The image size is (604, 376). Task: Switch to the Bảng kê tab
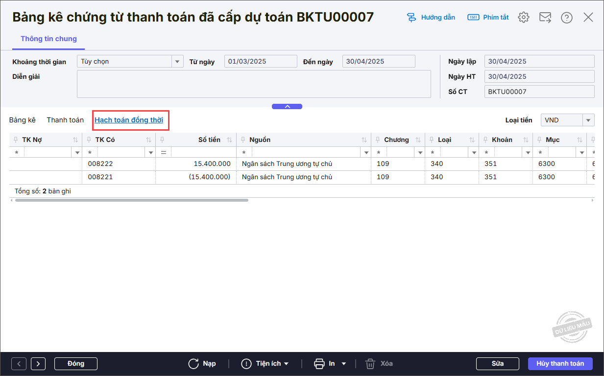pyautogui.click(x=23, y=120)
